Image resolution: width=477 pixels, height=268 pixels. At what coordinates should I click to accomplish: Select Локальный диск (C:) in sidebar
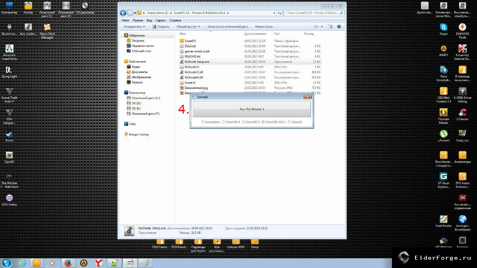coord(143,98)
